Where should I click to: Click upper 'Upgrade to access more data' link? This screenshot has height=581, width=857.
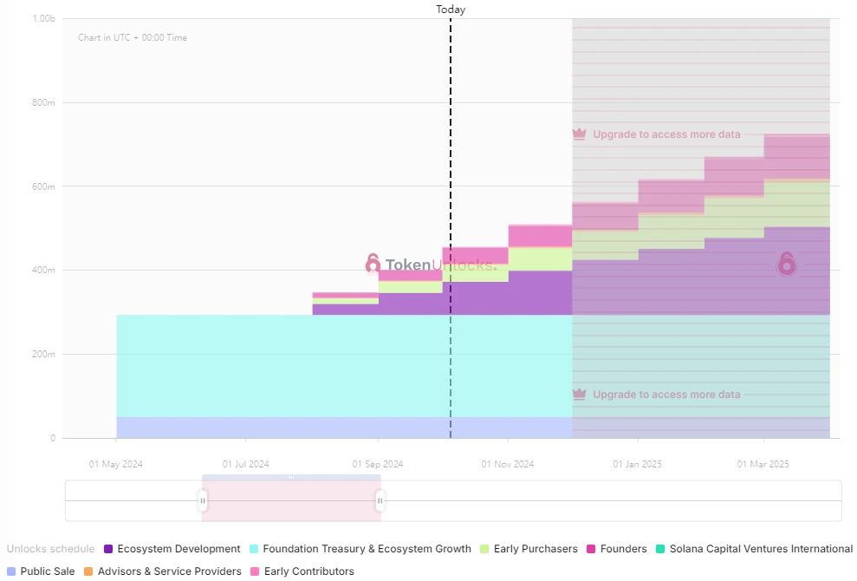tap(666, 134)
